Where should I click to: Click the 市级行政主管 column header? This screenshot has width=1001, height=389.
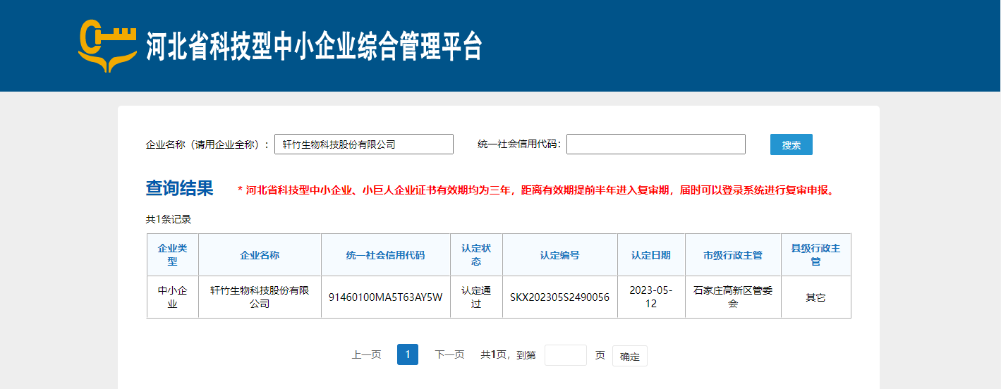[x=732, y=255]
